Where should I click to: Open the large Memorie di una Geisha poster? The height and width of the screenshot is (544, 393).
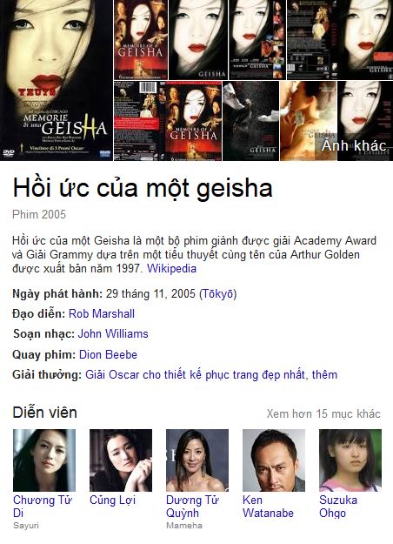click(57, 80)
